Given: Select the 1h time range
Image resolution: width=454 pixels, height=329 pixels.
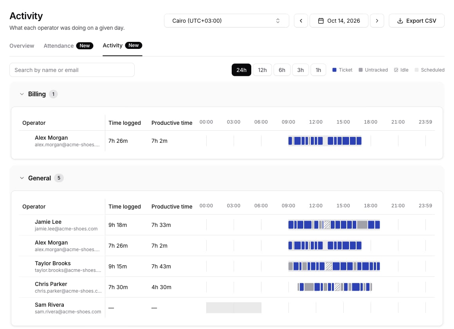Looking at the screenshot, I should pos(318,70).
